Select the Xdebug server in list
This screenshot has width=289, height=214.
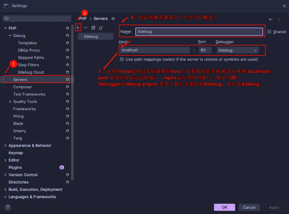tap(95, 36)
